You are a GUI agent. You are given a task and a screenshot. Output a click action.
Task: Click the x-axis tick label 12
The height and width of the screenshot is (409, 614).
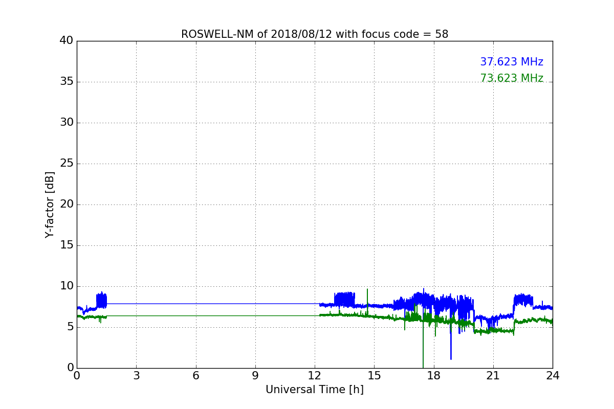315,376
